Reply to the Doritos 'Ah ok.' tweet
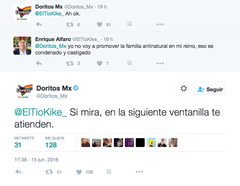Image resolution: width=240 pixels, height=186 pixels. click(x=39, y=25)
